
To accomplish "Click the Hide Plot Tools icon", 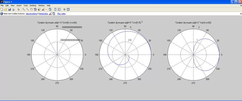I will coord(64,9).
